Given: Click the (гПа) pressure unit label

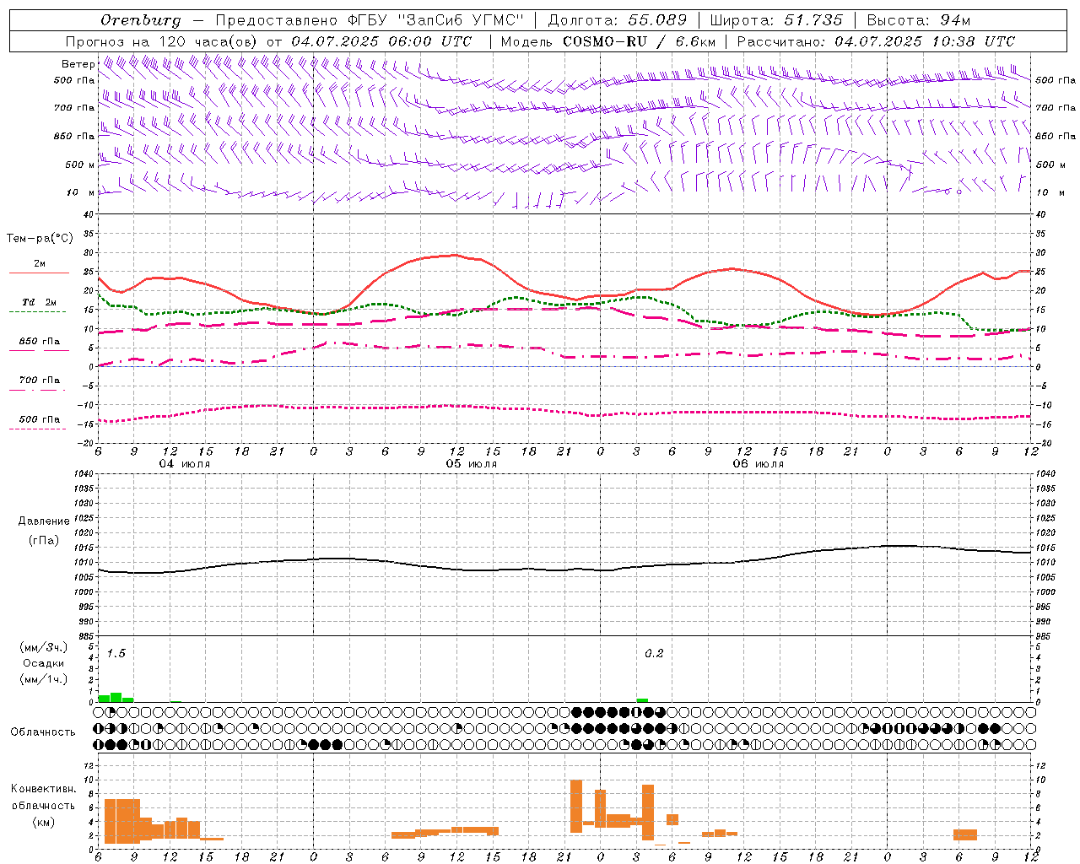Looking at the screenshot, I should (44, 540).
